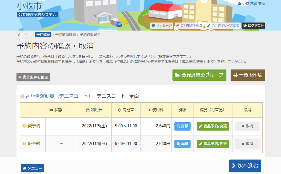Open 登録済施設グループ folder button
This screenshot has height=174, width=281.
click(x=199, y=75)
